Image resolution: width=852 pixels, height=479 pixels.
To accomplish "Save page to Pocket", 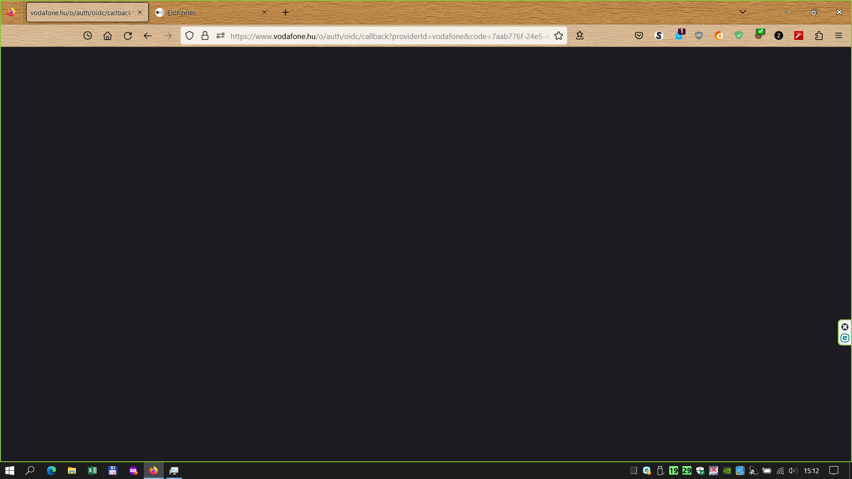I will click(x=639, y=36).
